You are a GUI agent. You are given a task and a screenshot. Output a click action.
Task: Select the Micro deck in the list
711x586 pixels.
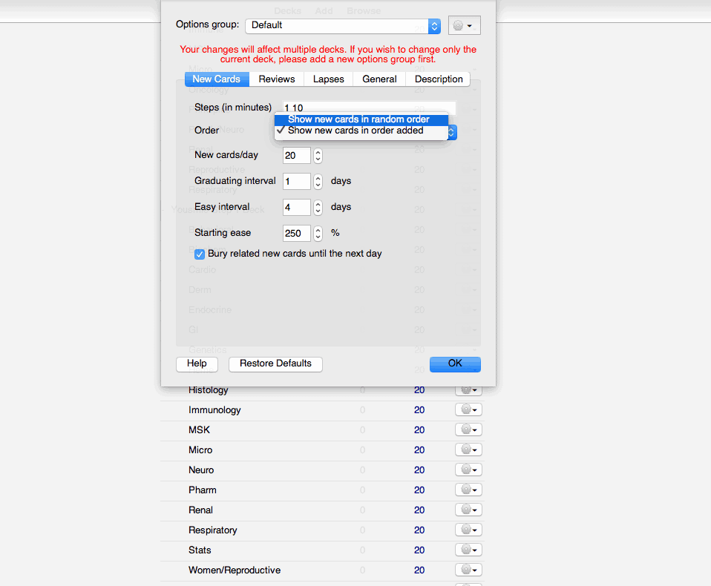coord(200,450)
